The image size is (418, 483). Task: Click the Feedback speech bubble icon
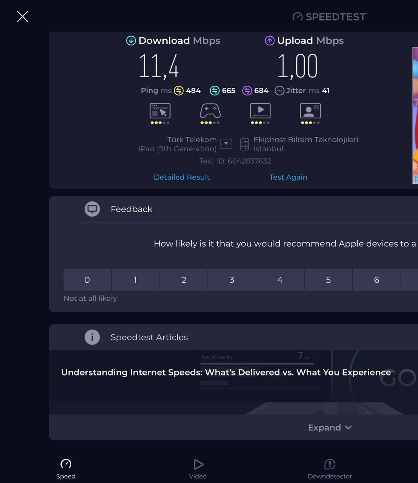click(x=92, y=209)
